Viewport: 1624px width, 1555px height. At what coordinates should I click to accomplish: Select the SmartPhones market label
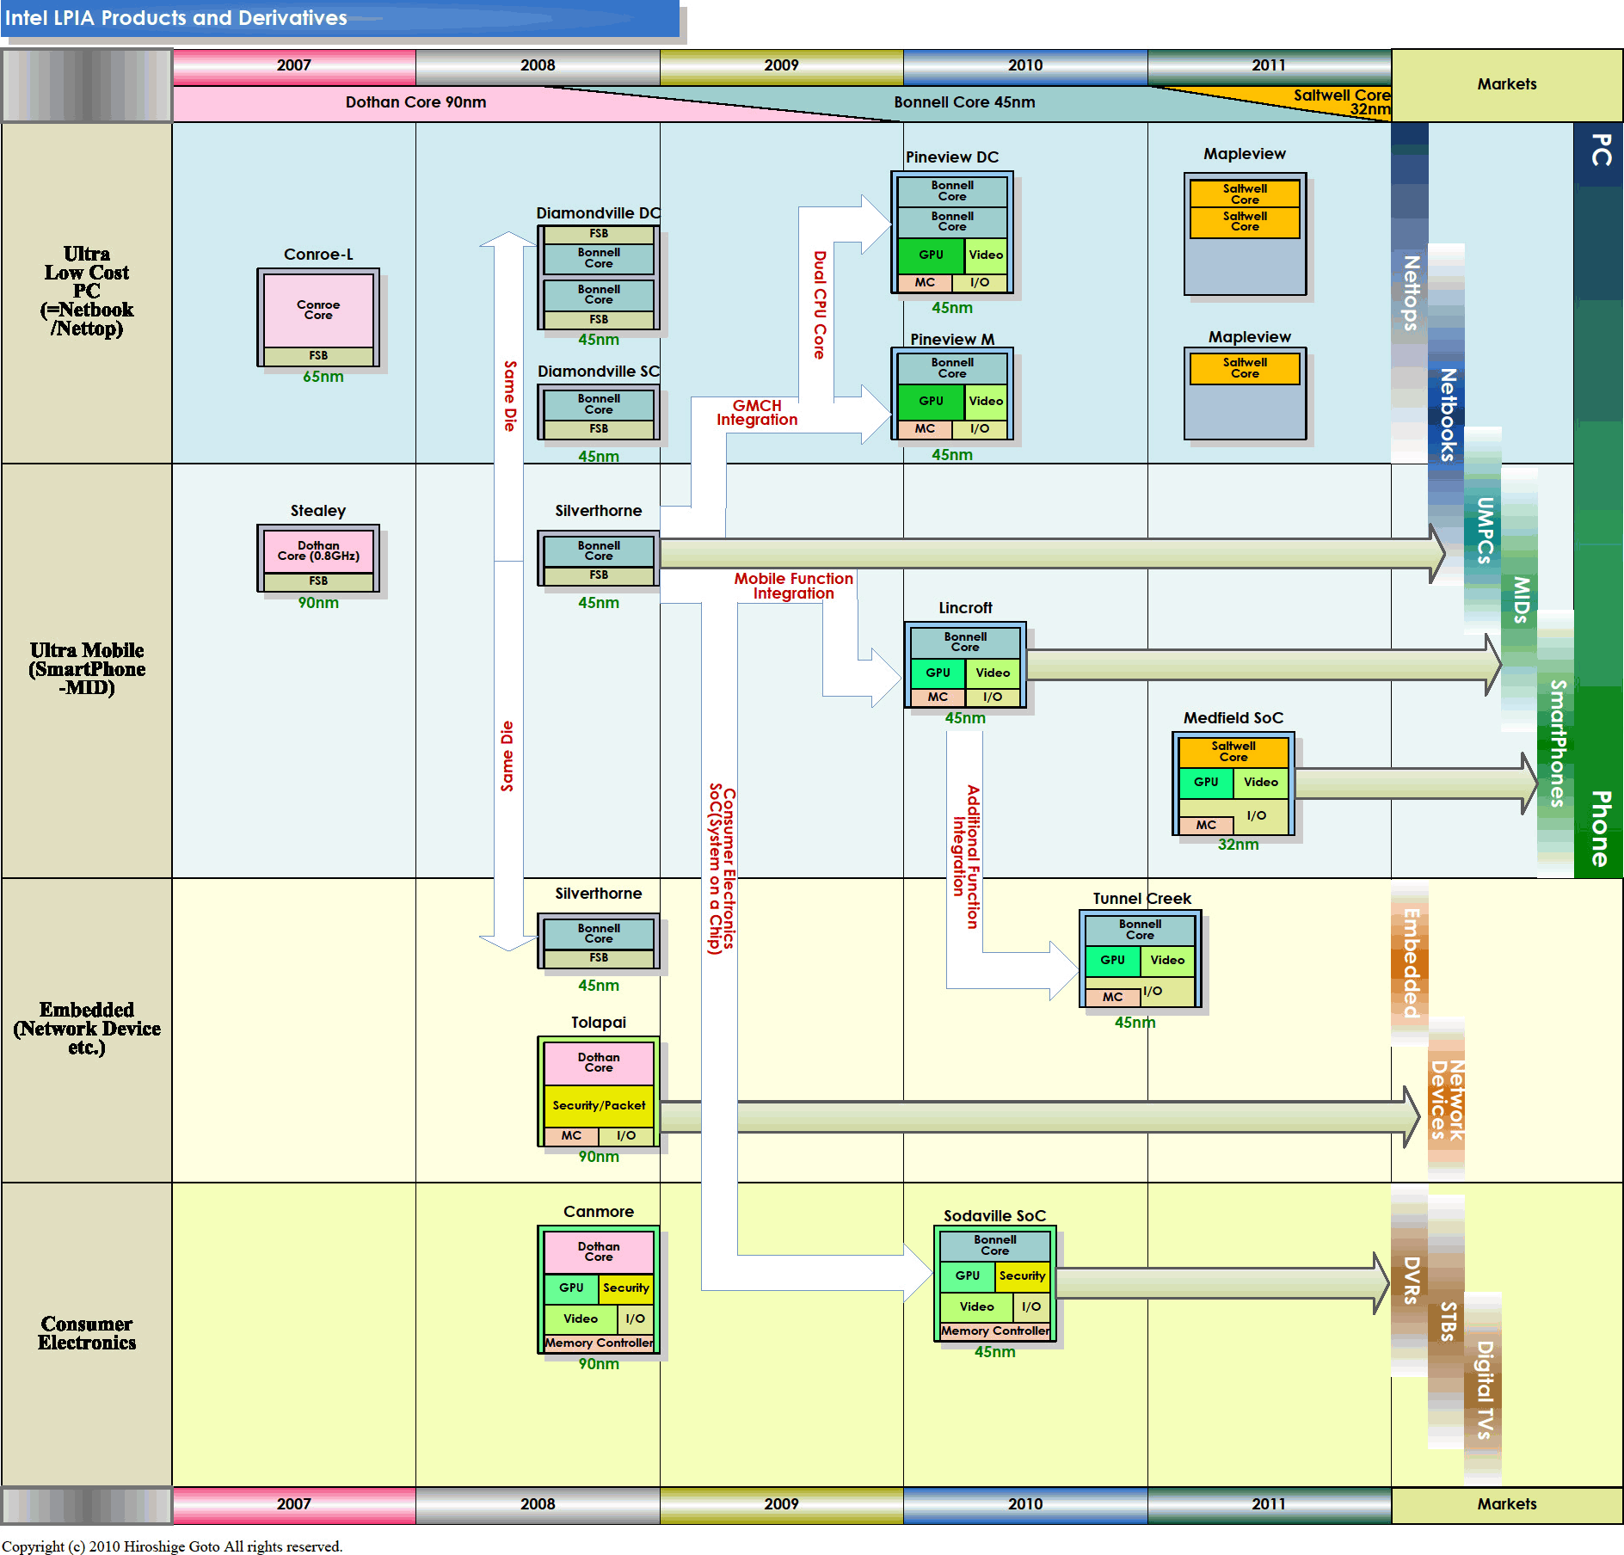coord(1557,743)
